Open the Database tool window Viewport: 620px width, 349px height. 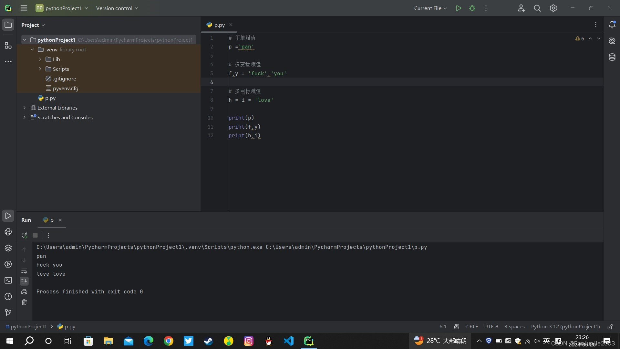(x=612, y=57)
